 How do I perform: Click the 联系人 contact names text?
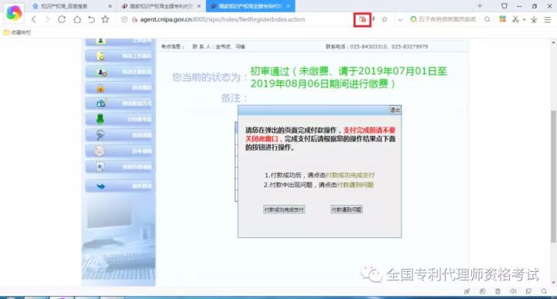click(218, 46)
